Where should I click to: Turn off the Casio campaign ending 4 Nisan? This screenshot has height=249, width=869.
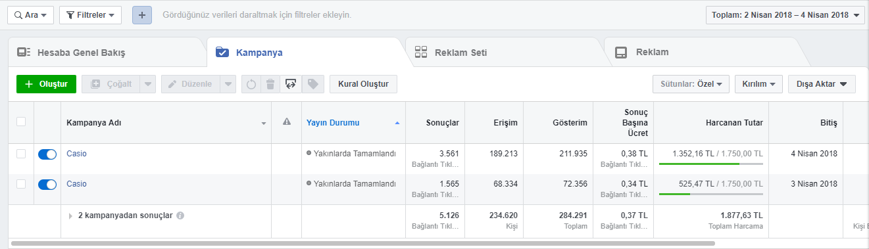pyautogui.click(x=47, y=154)
